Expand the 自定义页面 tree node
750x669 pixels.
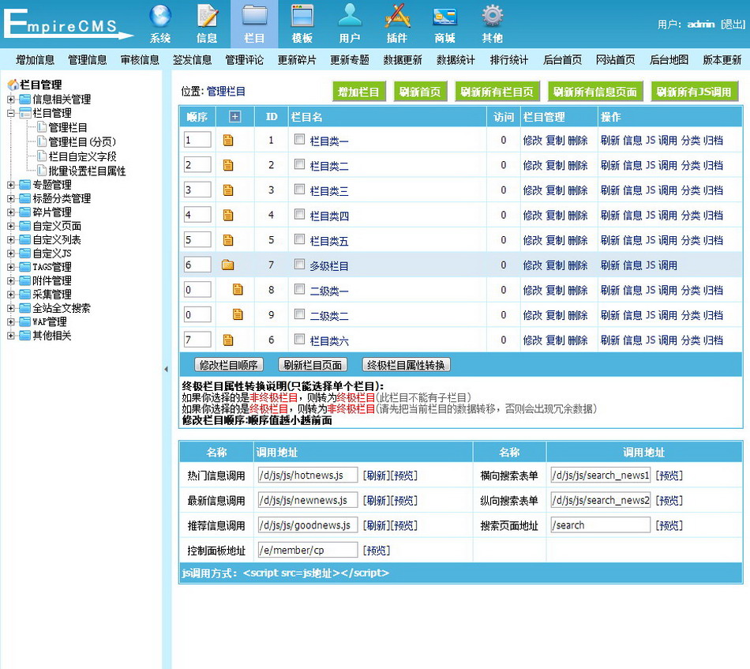pyautogui.click(x=11, y=226)
